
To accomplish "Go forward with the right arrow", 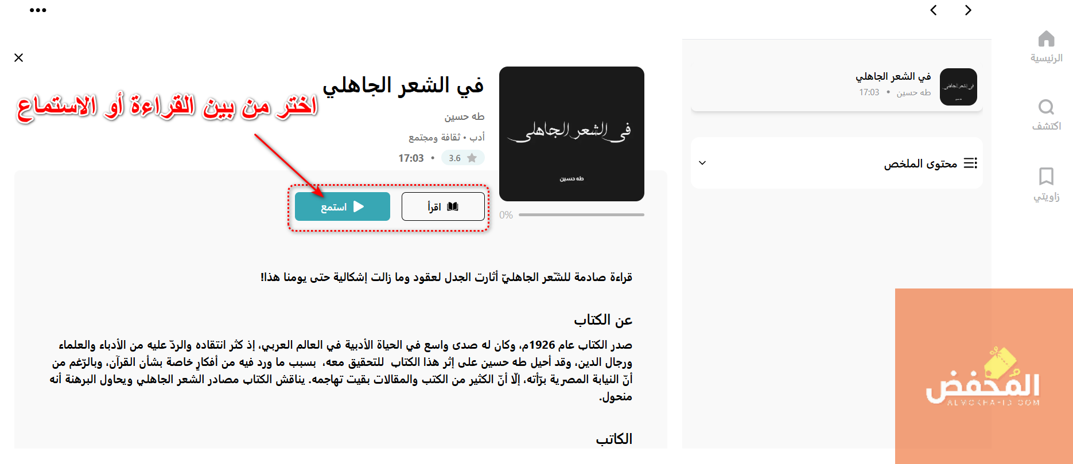I will 968,10.
